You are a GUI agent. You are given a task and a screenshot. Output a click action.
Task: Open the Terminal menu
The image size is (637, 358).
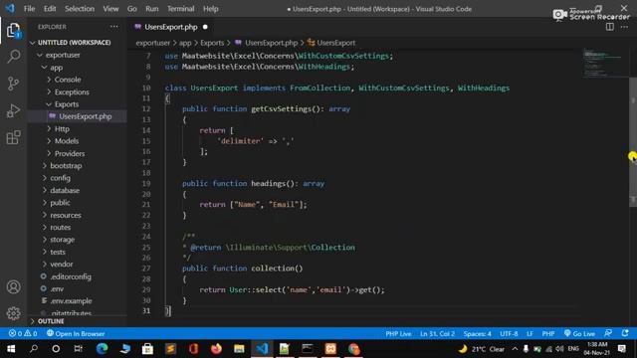181,9
